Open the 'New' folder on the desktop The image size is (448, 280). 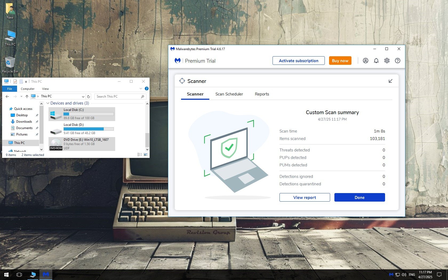click(10, 11)
